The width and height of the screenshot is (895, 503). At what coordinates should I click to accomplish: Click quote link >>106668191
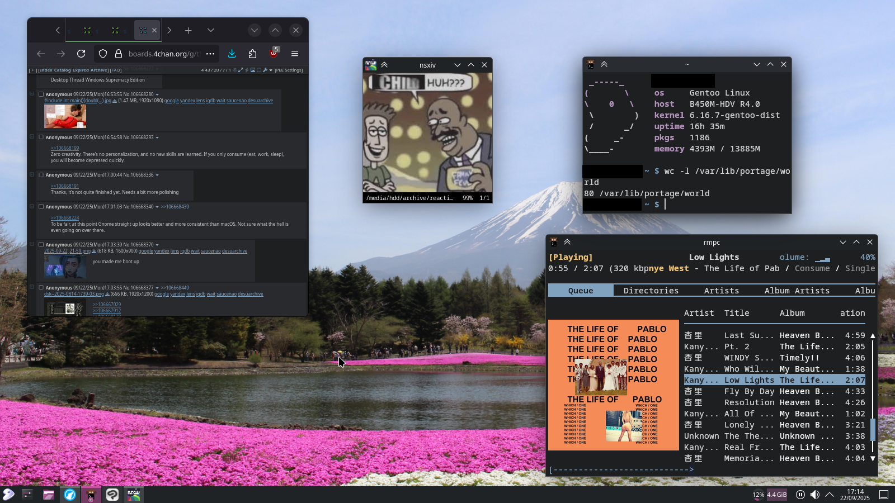coord(65,186)
